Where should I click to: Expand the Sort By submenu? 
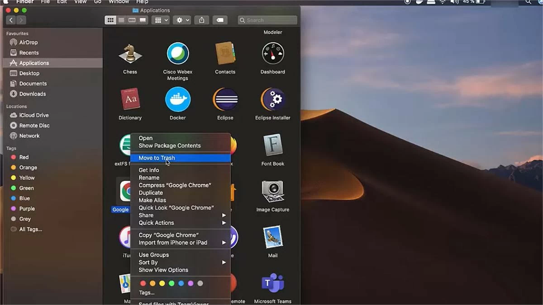(x=148, y=262)
